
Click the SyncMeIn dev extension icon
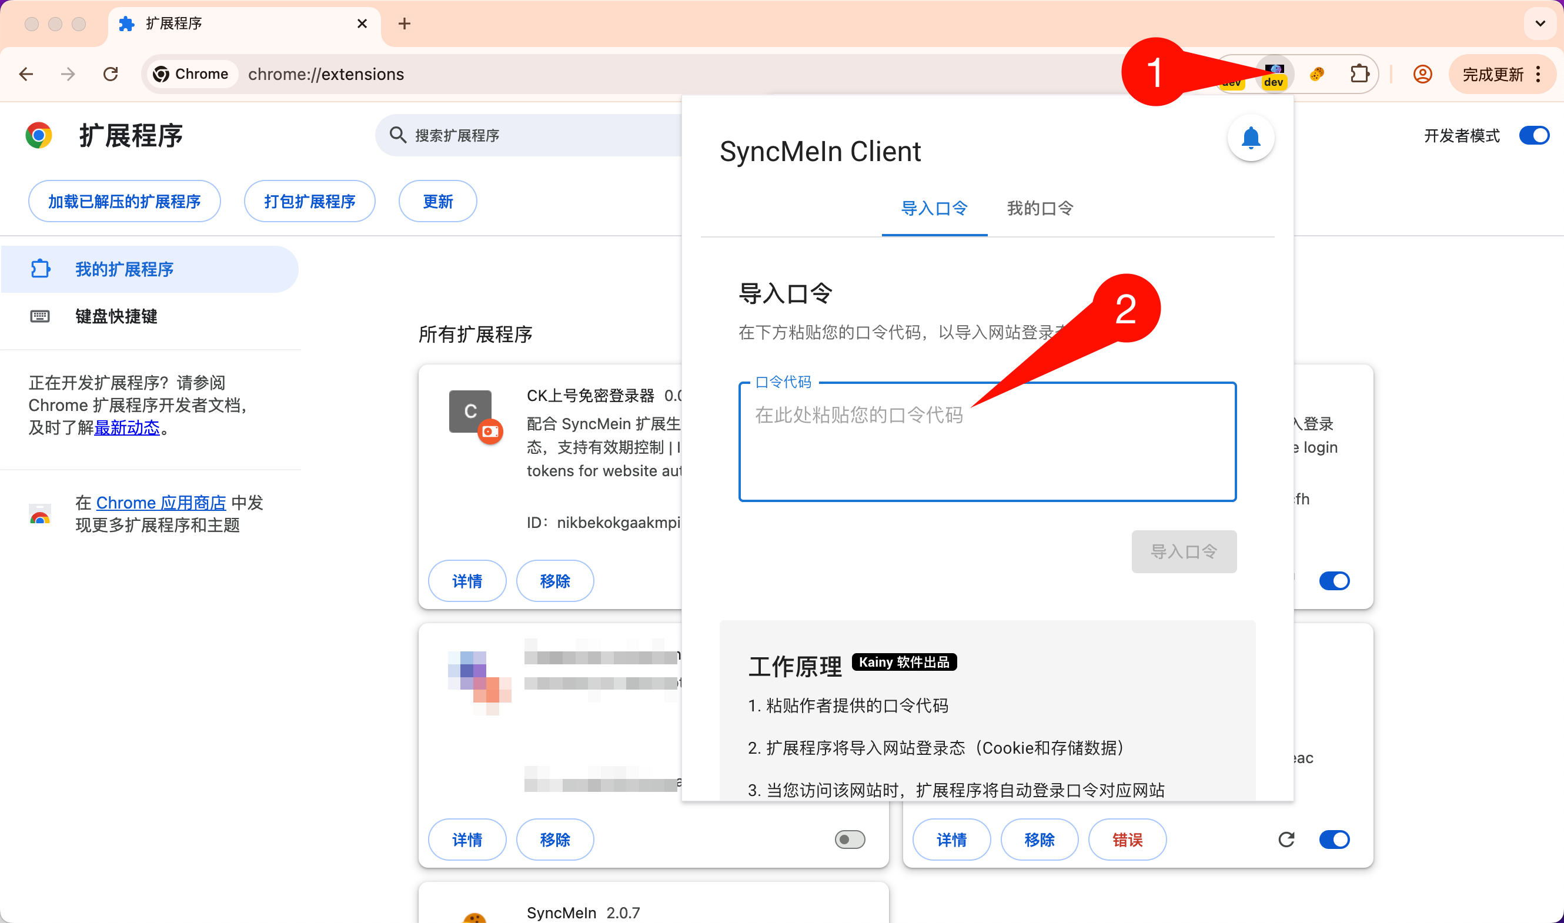click(x=1274, y=74)
